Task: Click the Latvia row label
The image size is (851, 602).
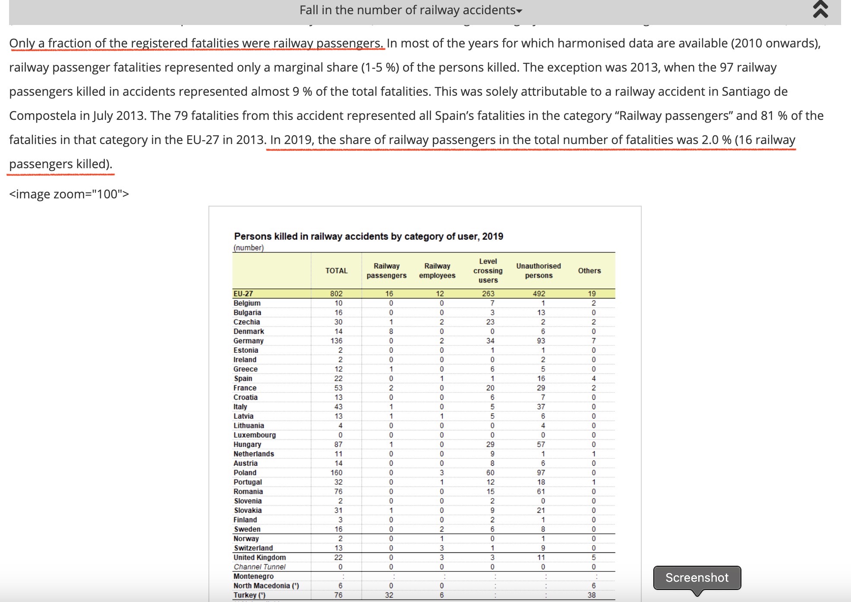Action: pyautogui.click(x=243, y=416)
